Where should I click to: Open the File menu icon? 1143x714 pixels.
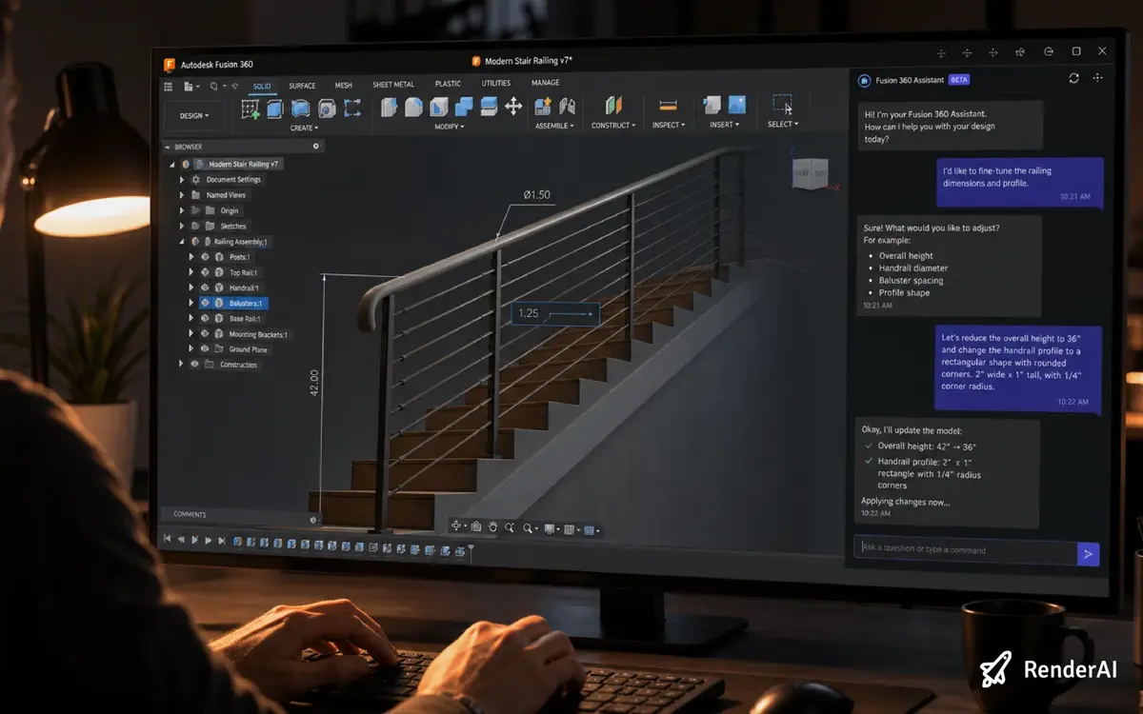pos(190,87)
